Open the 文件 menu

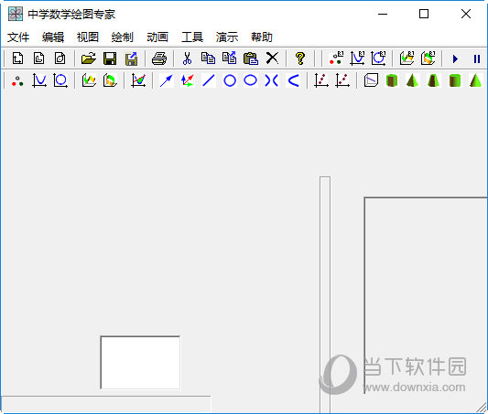pos(18,37)
